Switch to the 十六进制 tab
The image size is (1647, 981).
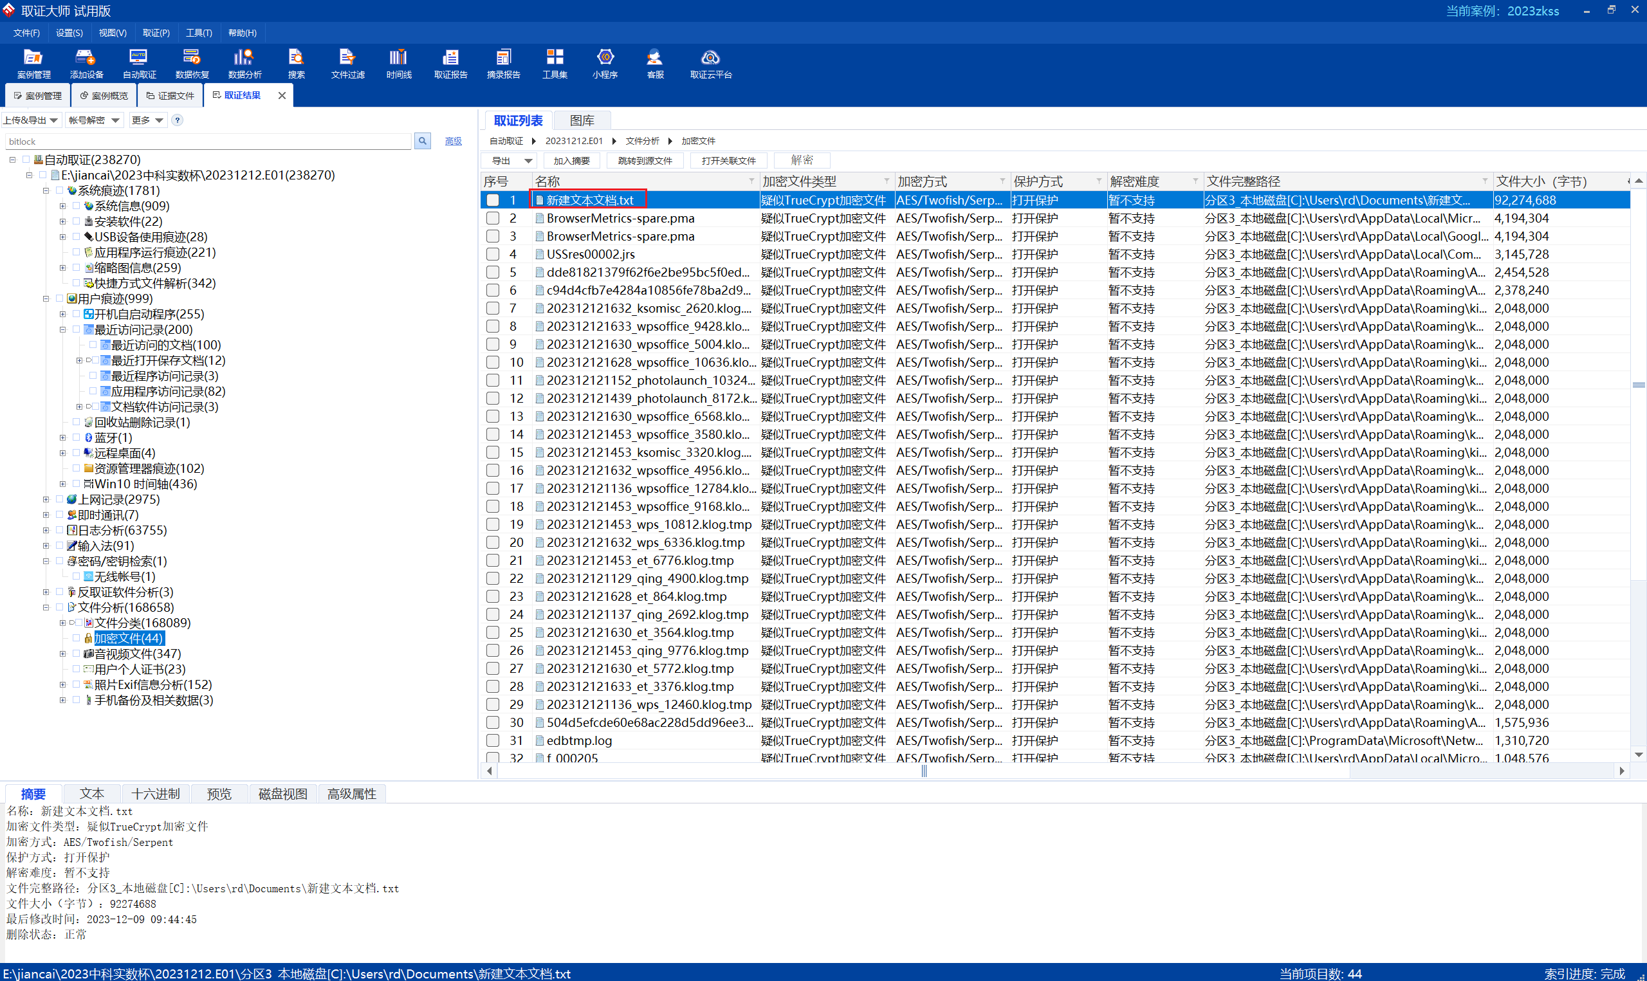coord(156,794)
